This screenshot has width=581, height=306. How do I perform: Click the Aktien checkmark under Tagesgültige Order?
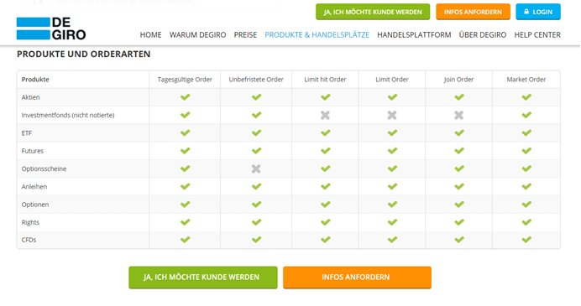tap(186, 97)
